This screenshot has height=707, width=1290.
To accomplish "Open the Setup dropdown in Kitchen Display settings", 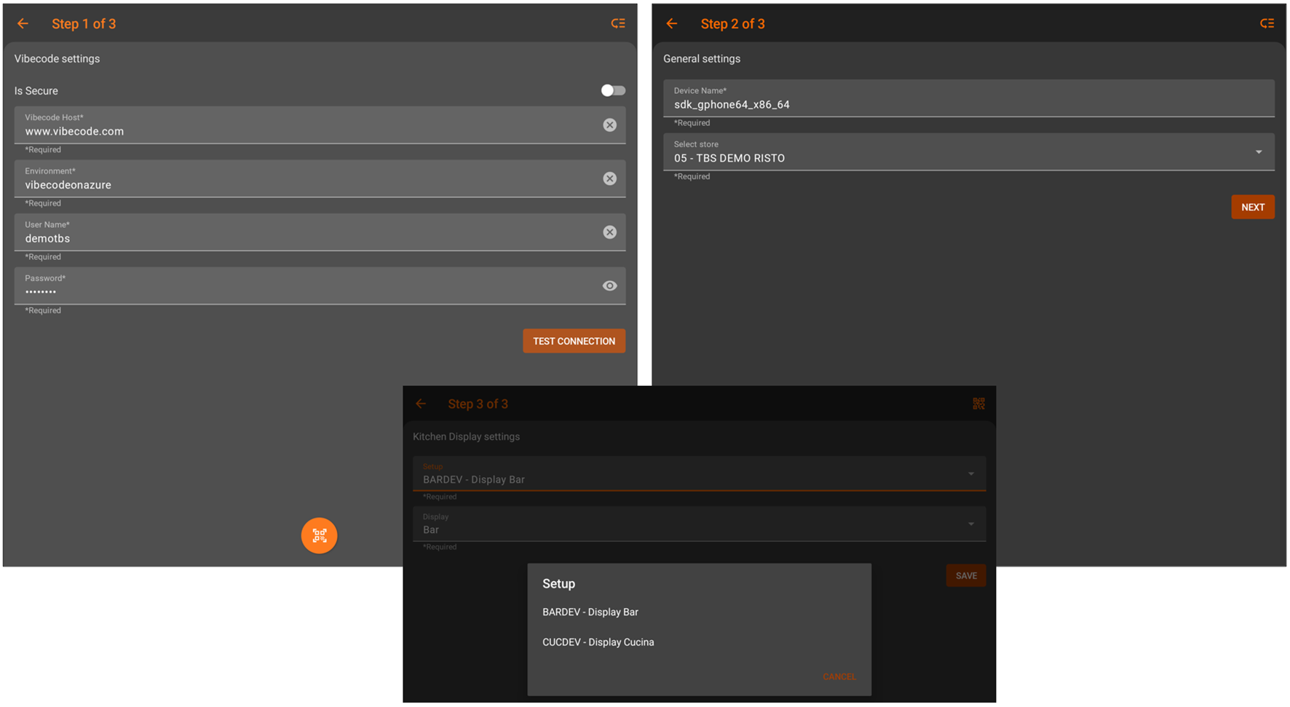I will tap(699, 474).
